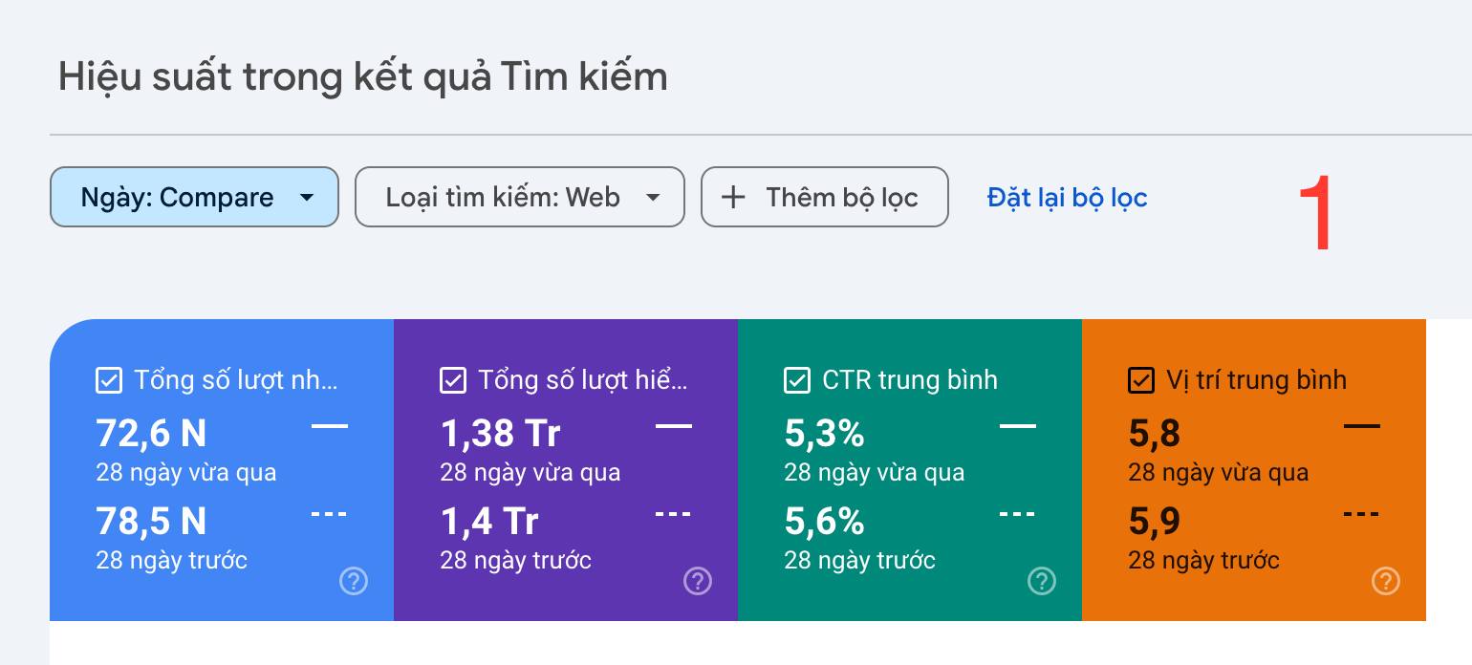
Task: Open help icon on Vị trí trung bình card
Action: tap(1386, 580)
